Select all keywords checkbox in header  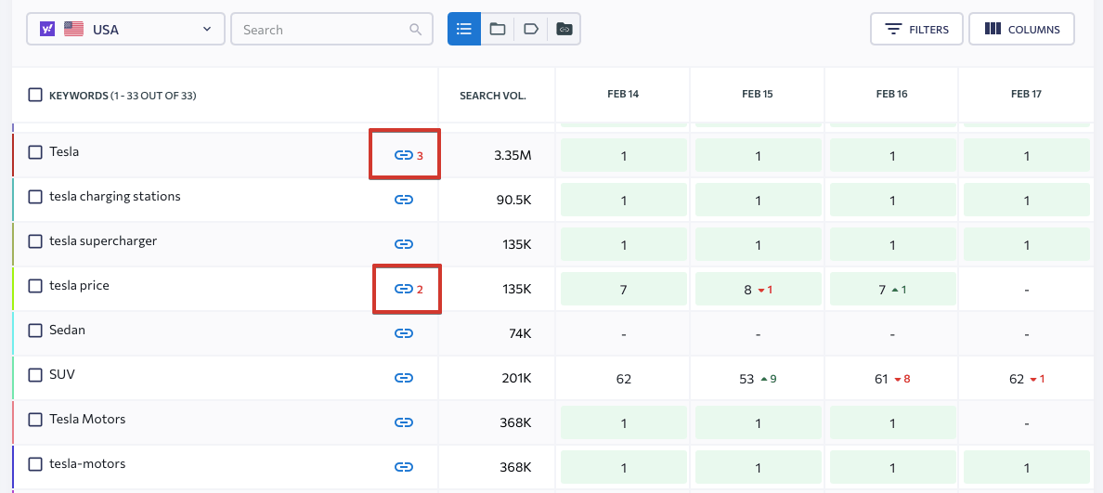click(35, 95)
